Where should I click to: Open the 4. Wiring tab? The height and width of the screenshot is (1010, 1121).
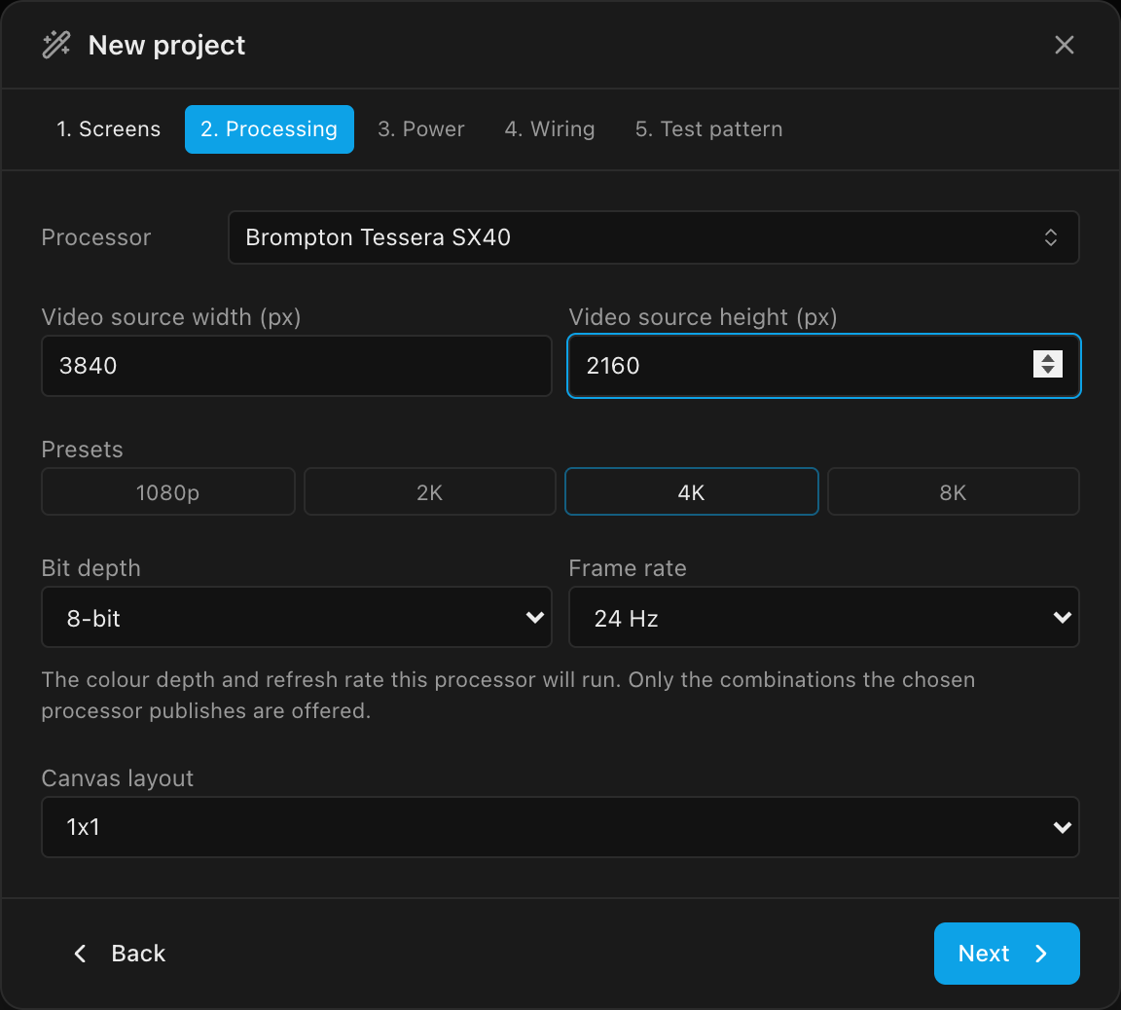coord(550,129)
